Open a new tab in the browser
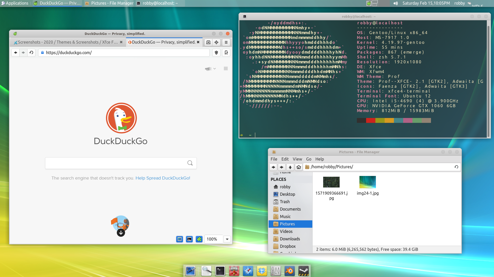Image resolution: width=494 pixels, height=277 pixels. point(208,42)
